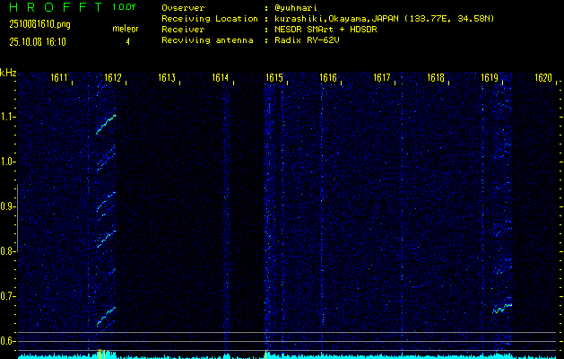Click the 0.9 kHz frequency label
Image resolution: width=564 pixels, height=359 pixels.
point(8,206)
